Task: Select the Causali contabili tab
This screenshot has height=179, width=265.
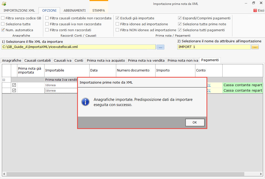Action: (38, 60)
